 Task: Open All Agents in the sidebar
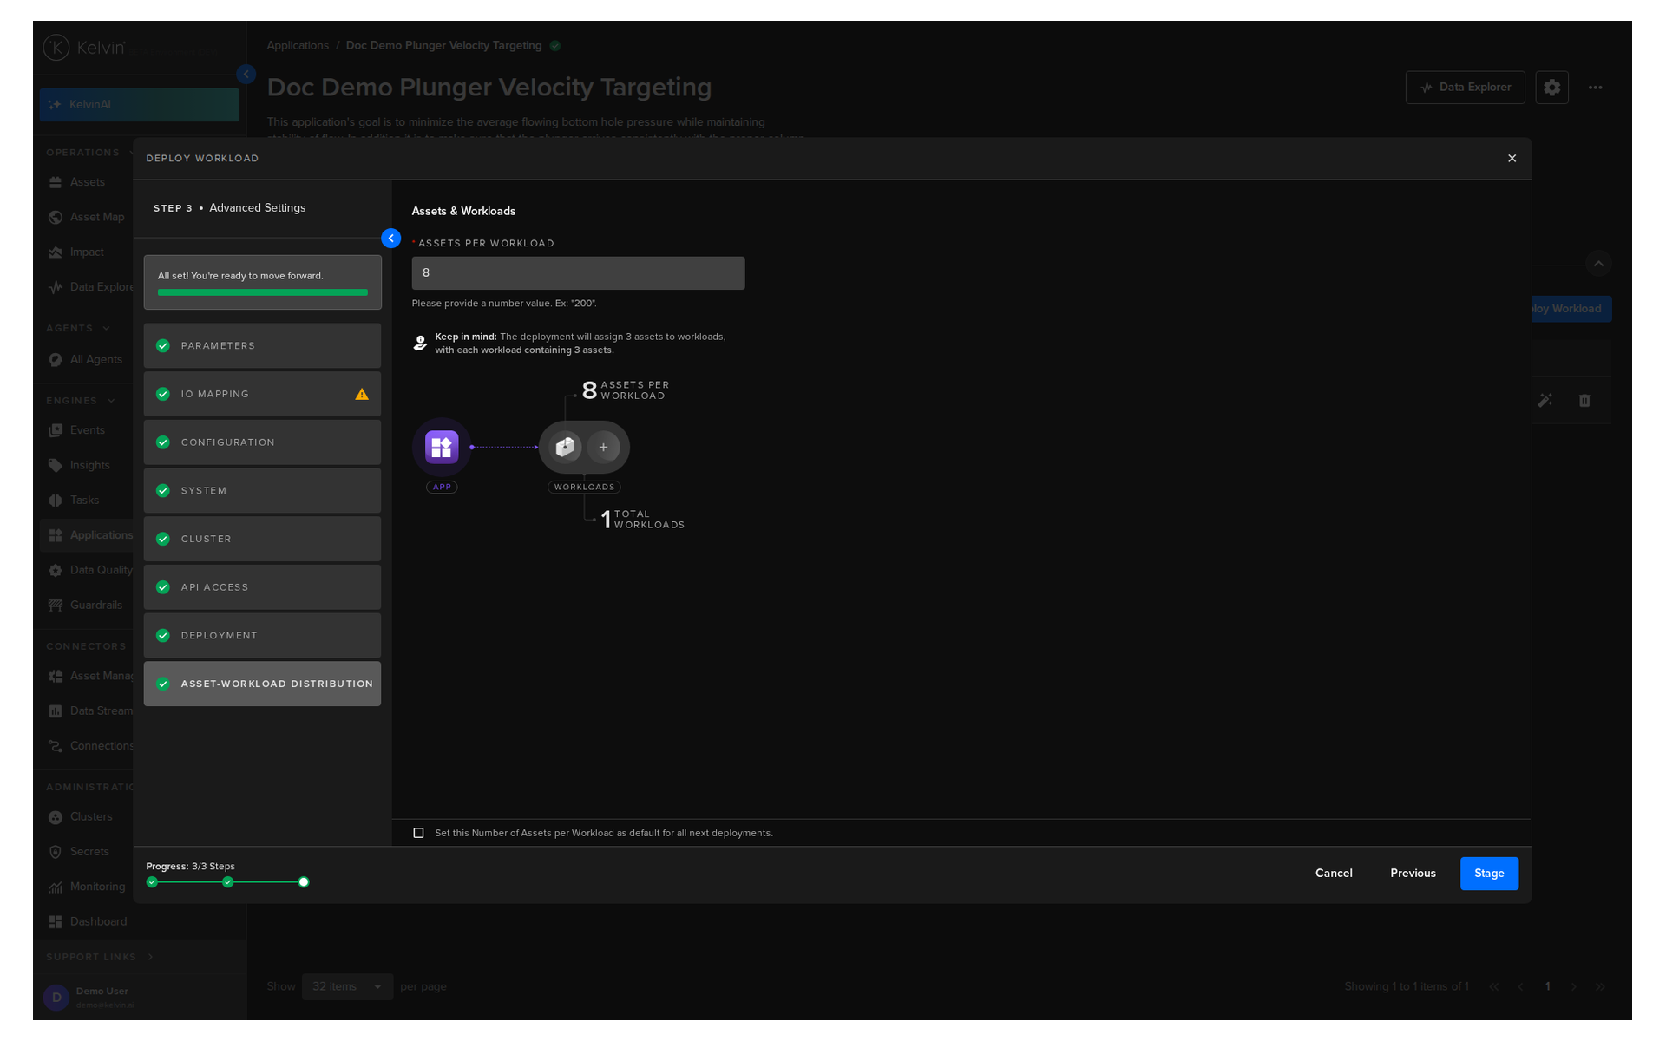pos(95,359)
